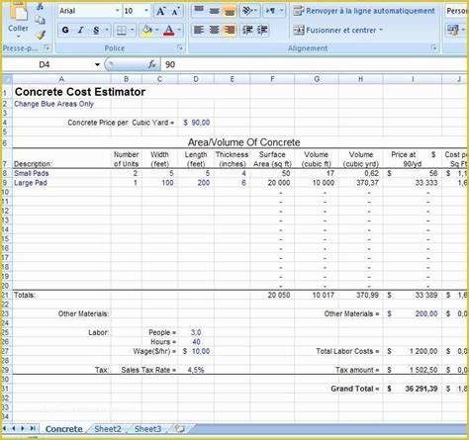
Task: Open the insert function fx icon
Action: tap(152, 64)
